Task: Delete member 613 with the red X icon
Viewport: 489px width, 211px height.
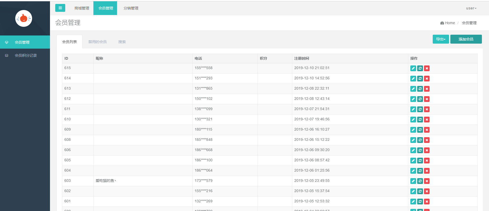Action: (427, 89)
